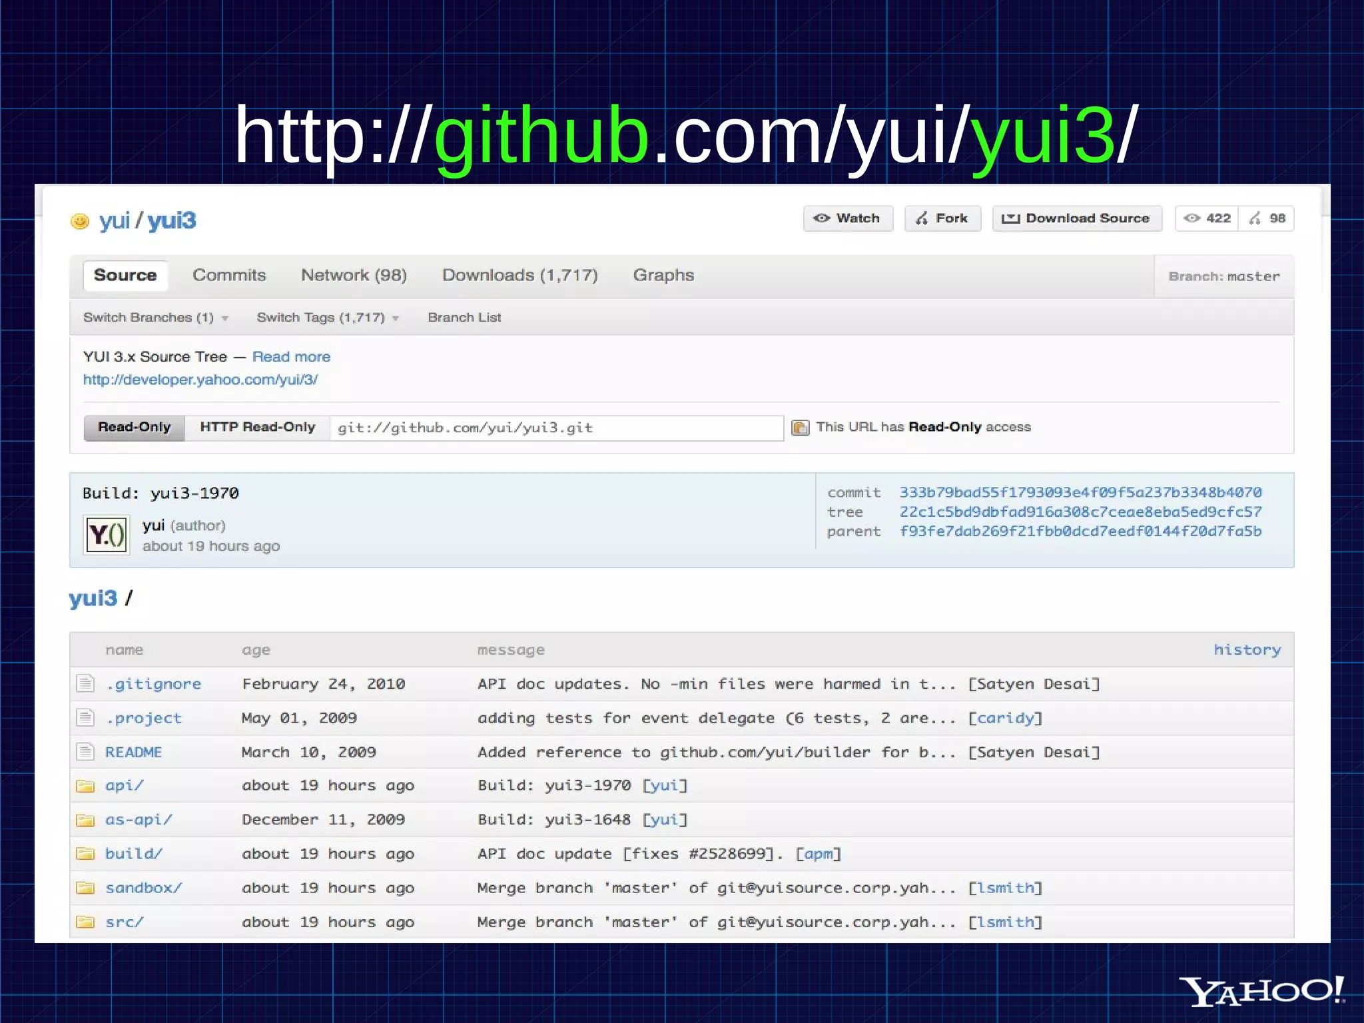Click the Y.() author avatar
Viewport: 1364px width, 1023px height.
107,535
